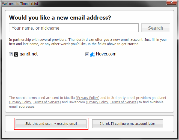Viewport: 179px width, 140px height.
Task: Open gandi.net's Terms of Service link
Action: click(x=46, y=102)
